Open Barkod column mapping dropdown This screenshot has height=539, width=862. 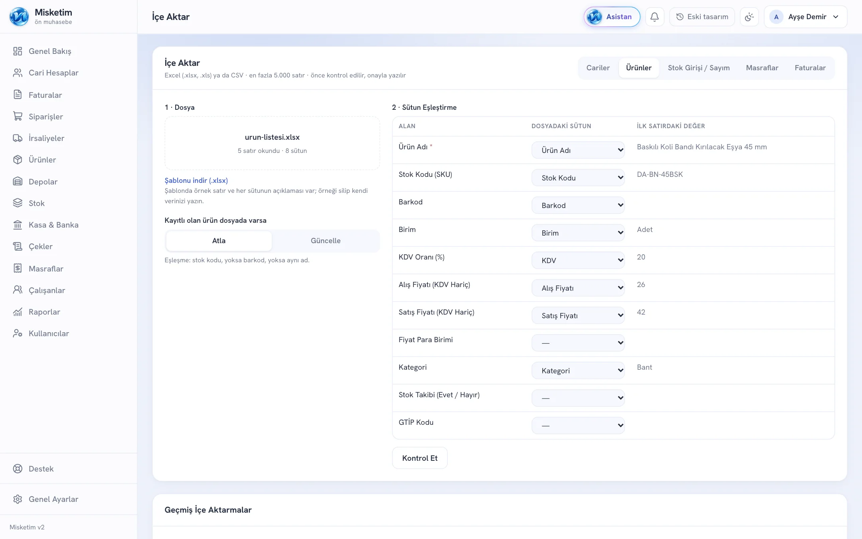[578, 205]
